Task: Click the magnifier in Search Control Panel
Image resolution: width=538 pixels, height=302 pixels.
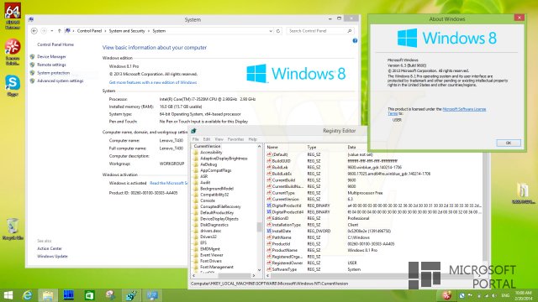Action: pos(350,31)
